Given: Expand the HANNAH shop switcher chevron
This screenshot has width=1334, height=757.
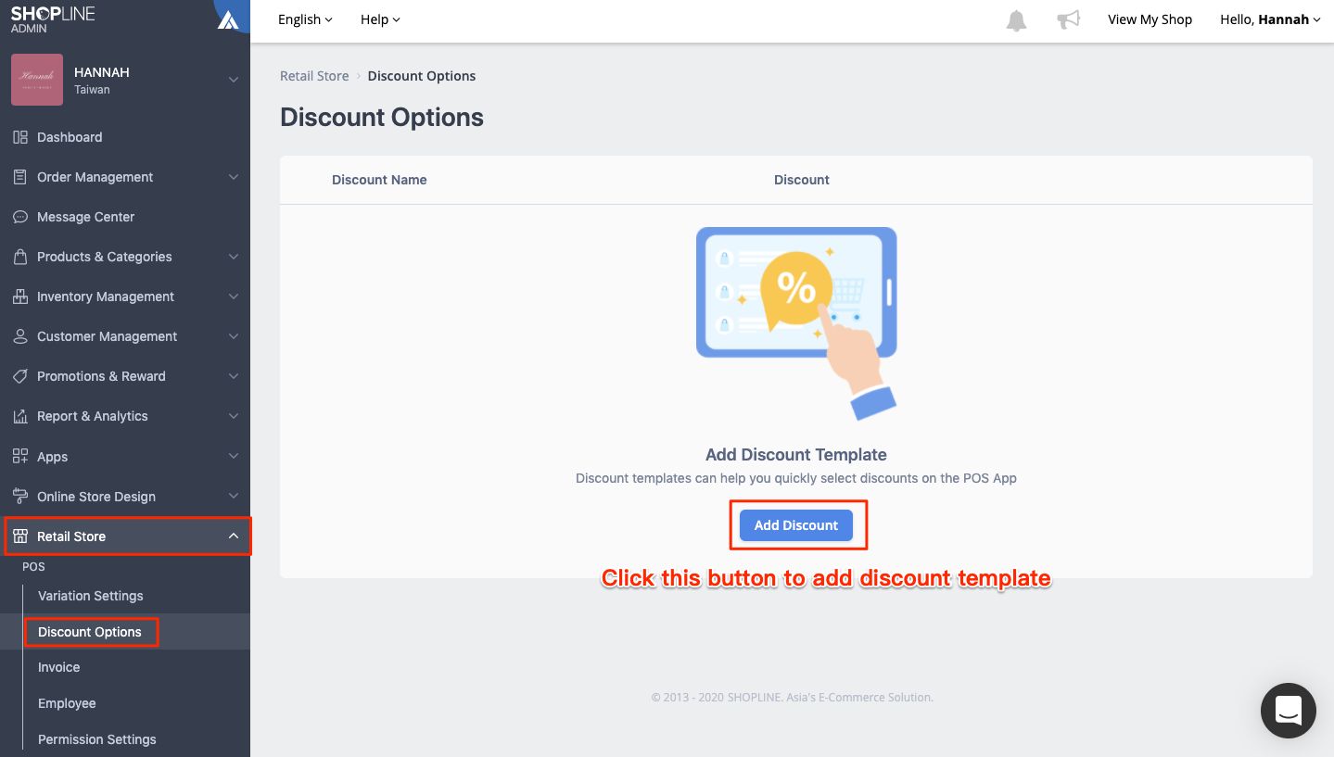Looking at the screenshot, I should click(x=234, y=80).
